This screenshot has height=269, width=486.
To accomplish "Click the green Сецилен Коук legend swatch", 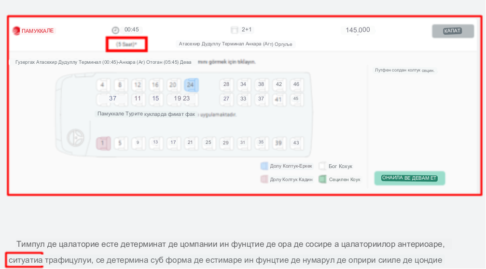I will click(323, 179).
